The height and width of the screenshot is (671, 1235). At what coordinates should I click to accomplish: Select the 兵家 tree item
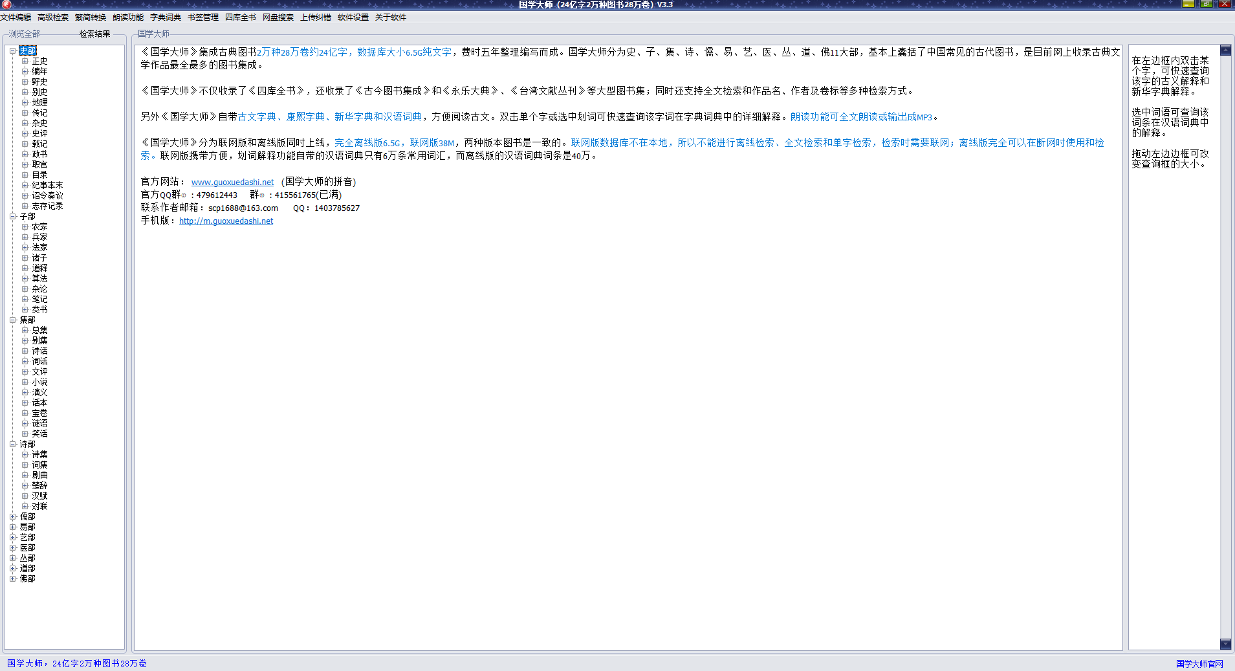[x=39, y=237]
